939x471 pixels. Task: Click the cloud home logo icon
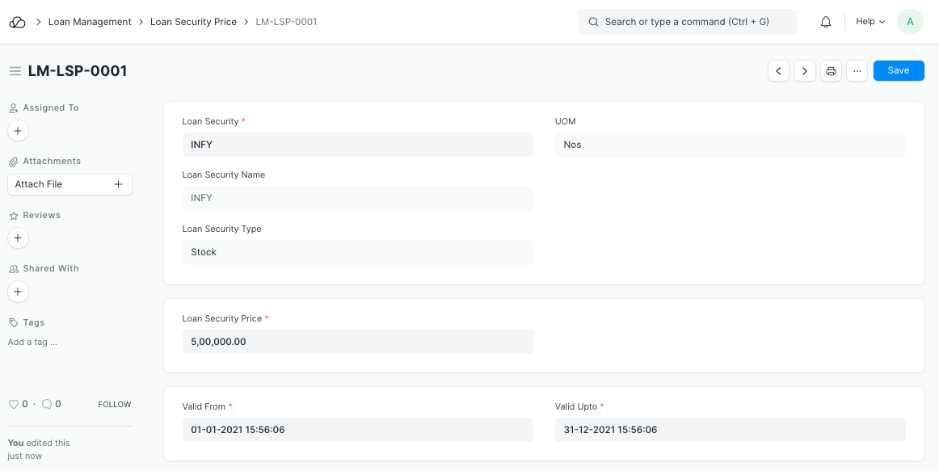click(18, 22)
